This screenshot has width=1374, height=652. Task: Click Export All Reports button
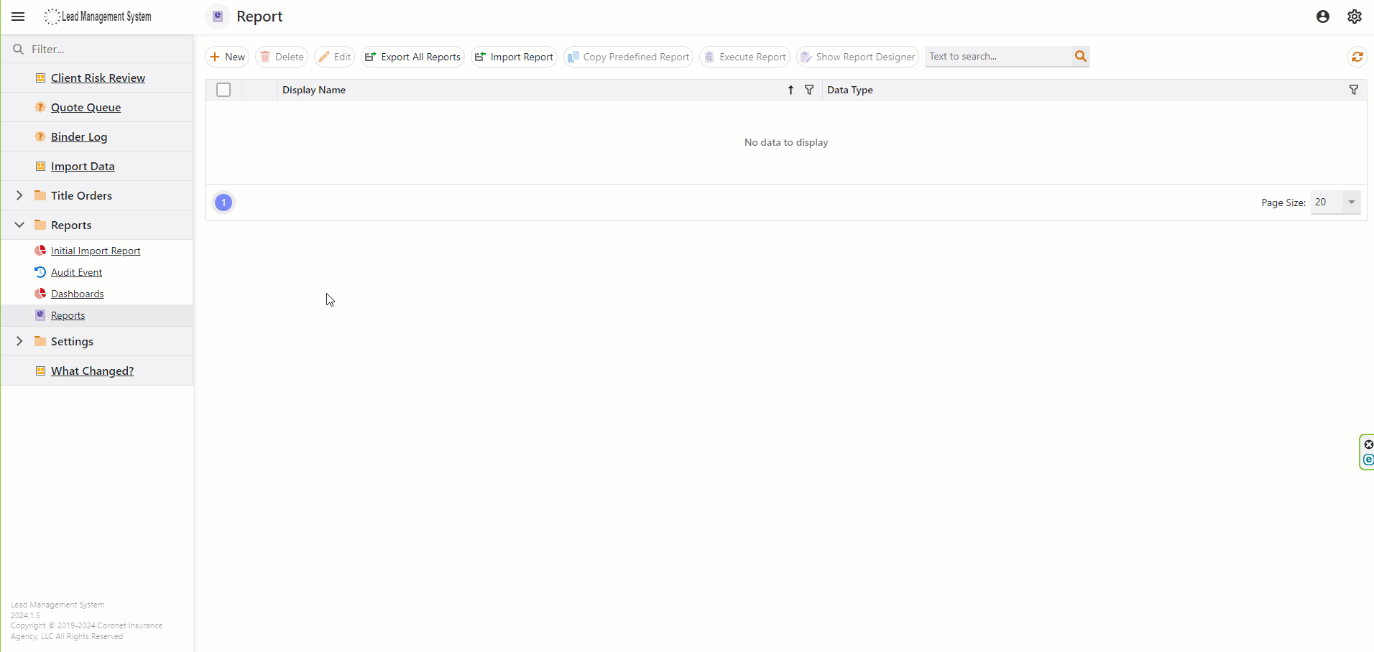(412, 57)
